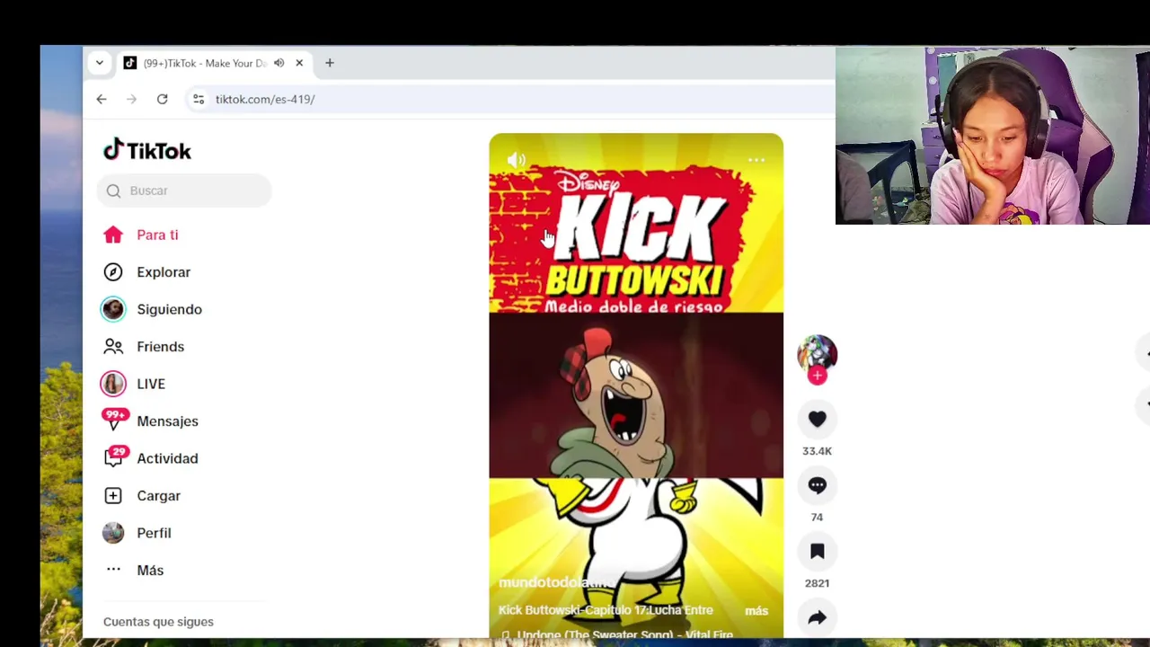Click the Friends people icon
The height and width of the screenshot is (647, 1150).
pyautogui.click(x=113, y=346)
